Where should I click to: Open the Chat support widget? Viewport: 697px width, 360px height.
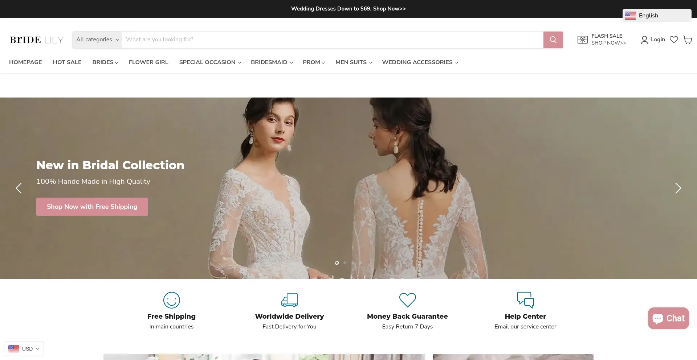(668, 318)
